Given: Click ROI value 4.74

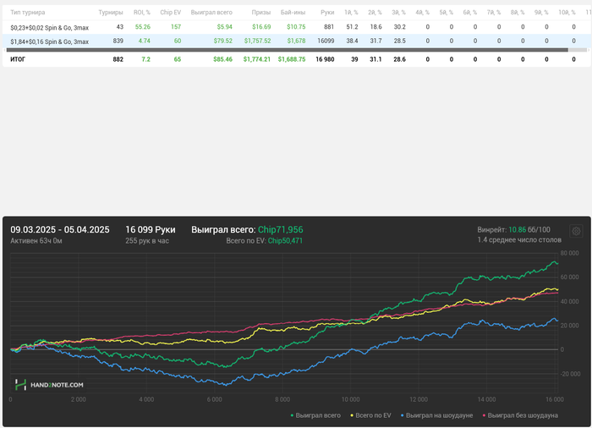Looking at the screenshot, I should tap(145, 41).
